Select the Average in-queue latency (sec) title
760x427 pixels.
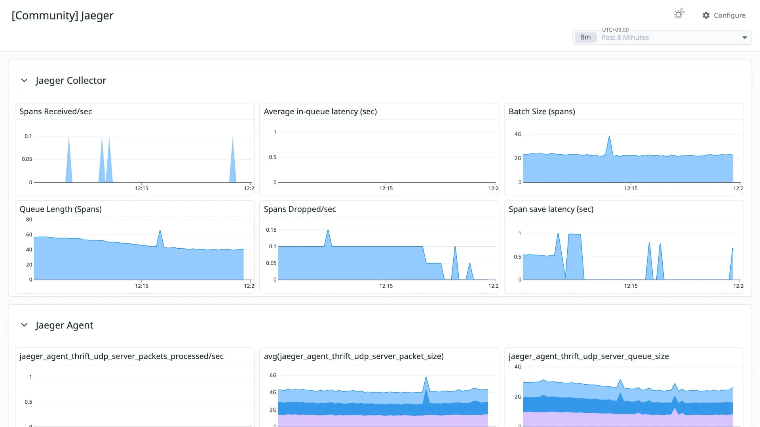click(320, 111)
